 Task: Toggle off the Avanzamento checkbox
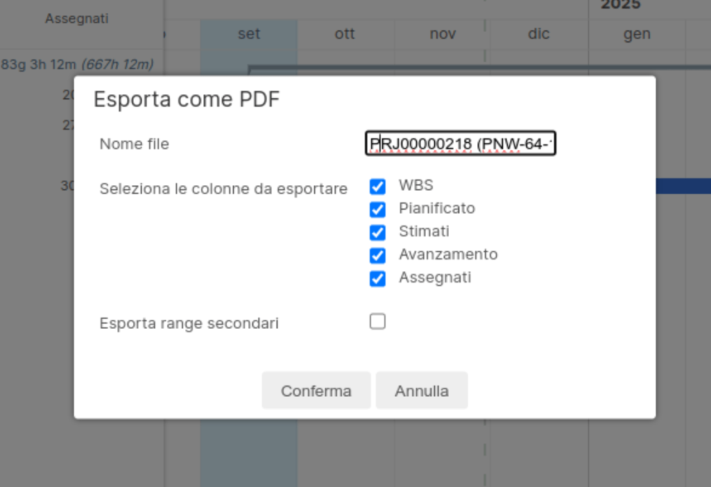coord(377,255)
